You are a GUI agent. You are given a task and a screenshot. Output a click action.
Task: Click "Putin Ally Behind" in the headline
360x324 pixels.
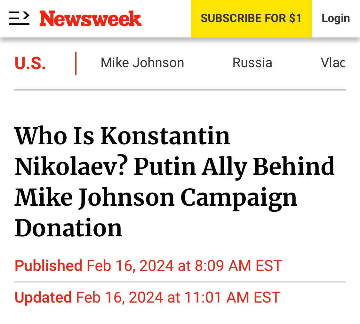pyautogui.click(x=234, y=167)
